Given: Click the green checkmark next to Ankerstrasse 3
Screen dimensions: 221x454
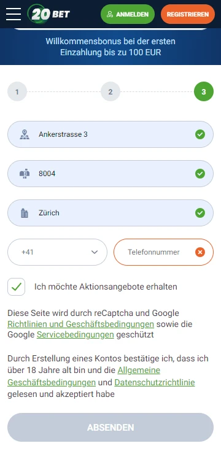Looking at the screenshot, I should click(200, 134).
